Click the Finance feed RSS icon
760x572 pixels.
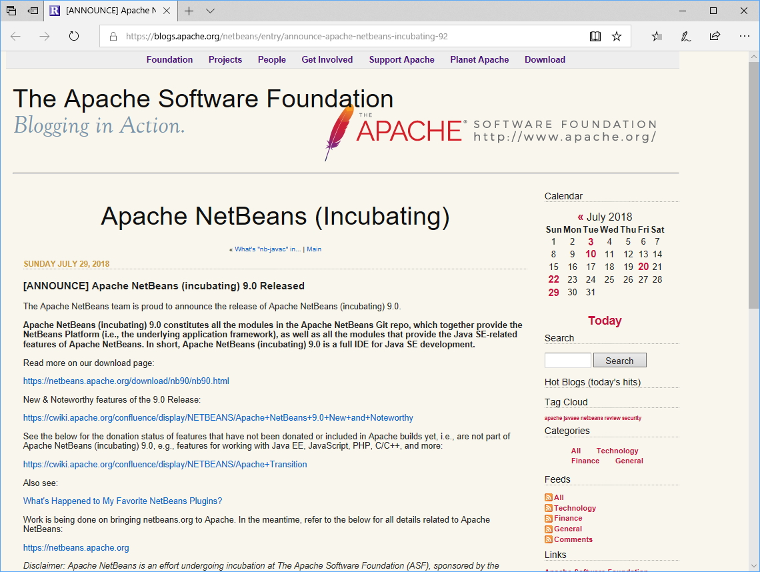[x=547, y=518]
